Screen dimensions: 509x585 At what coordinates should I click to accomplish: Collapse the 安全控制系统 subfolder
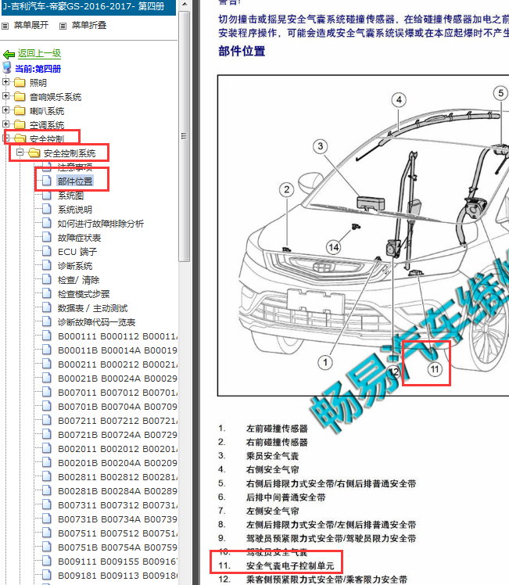(20, 153)
